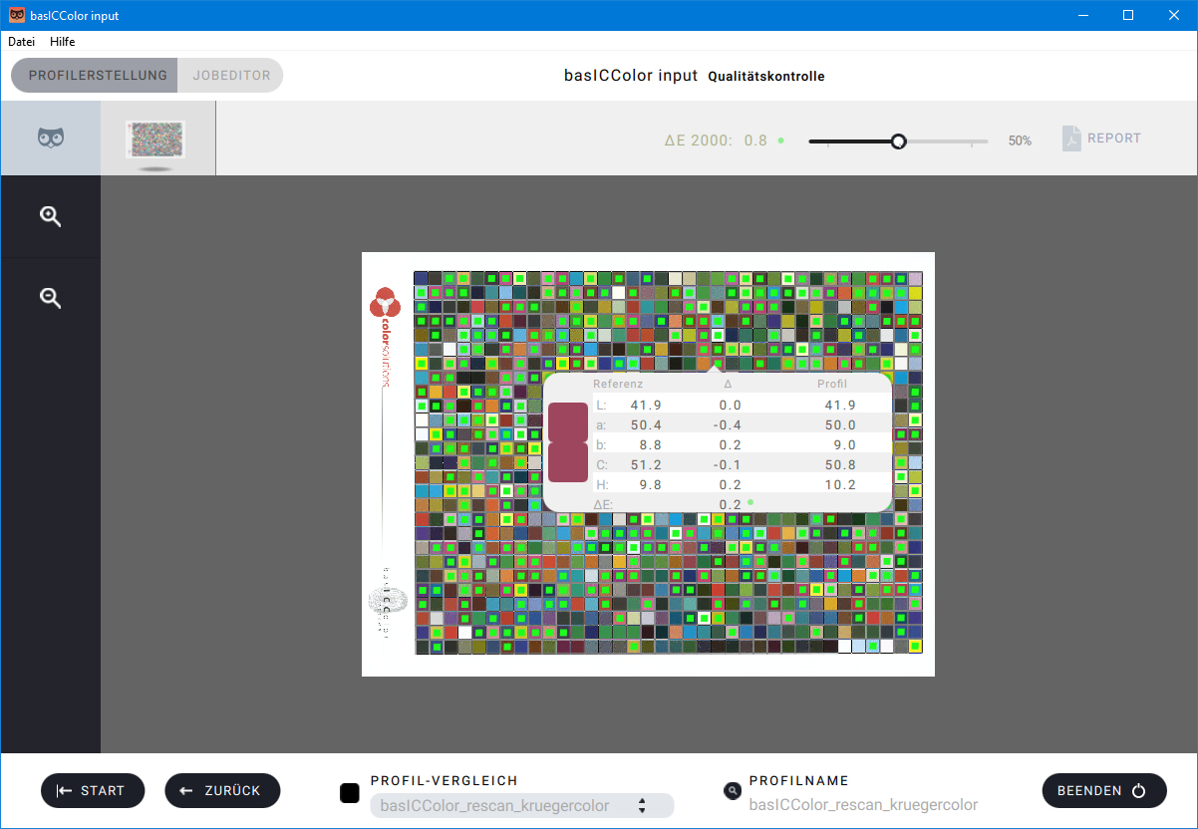Click the red colorsolutions logo on chart

point(385,302)
